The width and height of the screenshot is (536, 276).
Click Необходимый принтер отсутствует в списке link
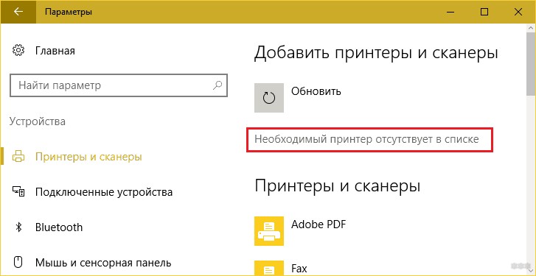[366, 139]
